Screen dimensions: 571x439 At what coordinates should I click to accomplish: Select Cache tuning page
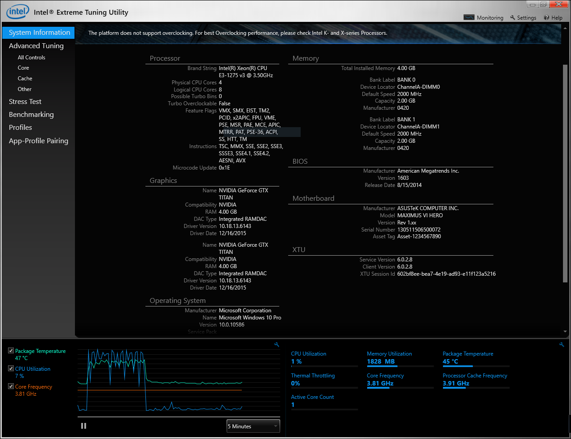point(25,79)
